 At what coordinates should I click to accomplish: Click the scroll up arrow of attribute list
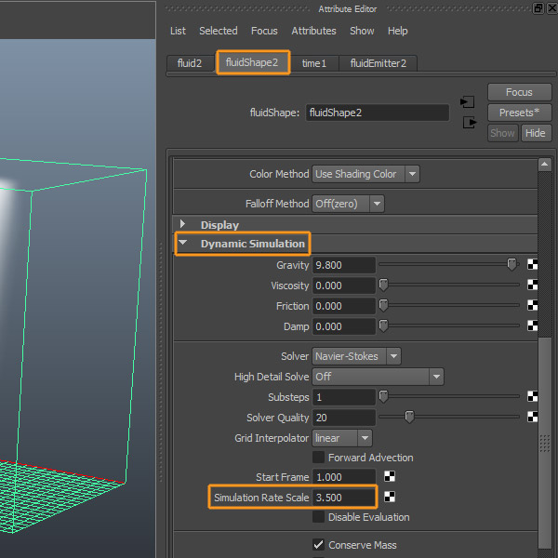click(544, 165)
